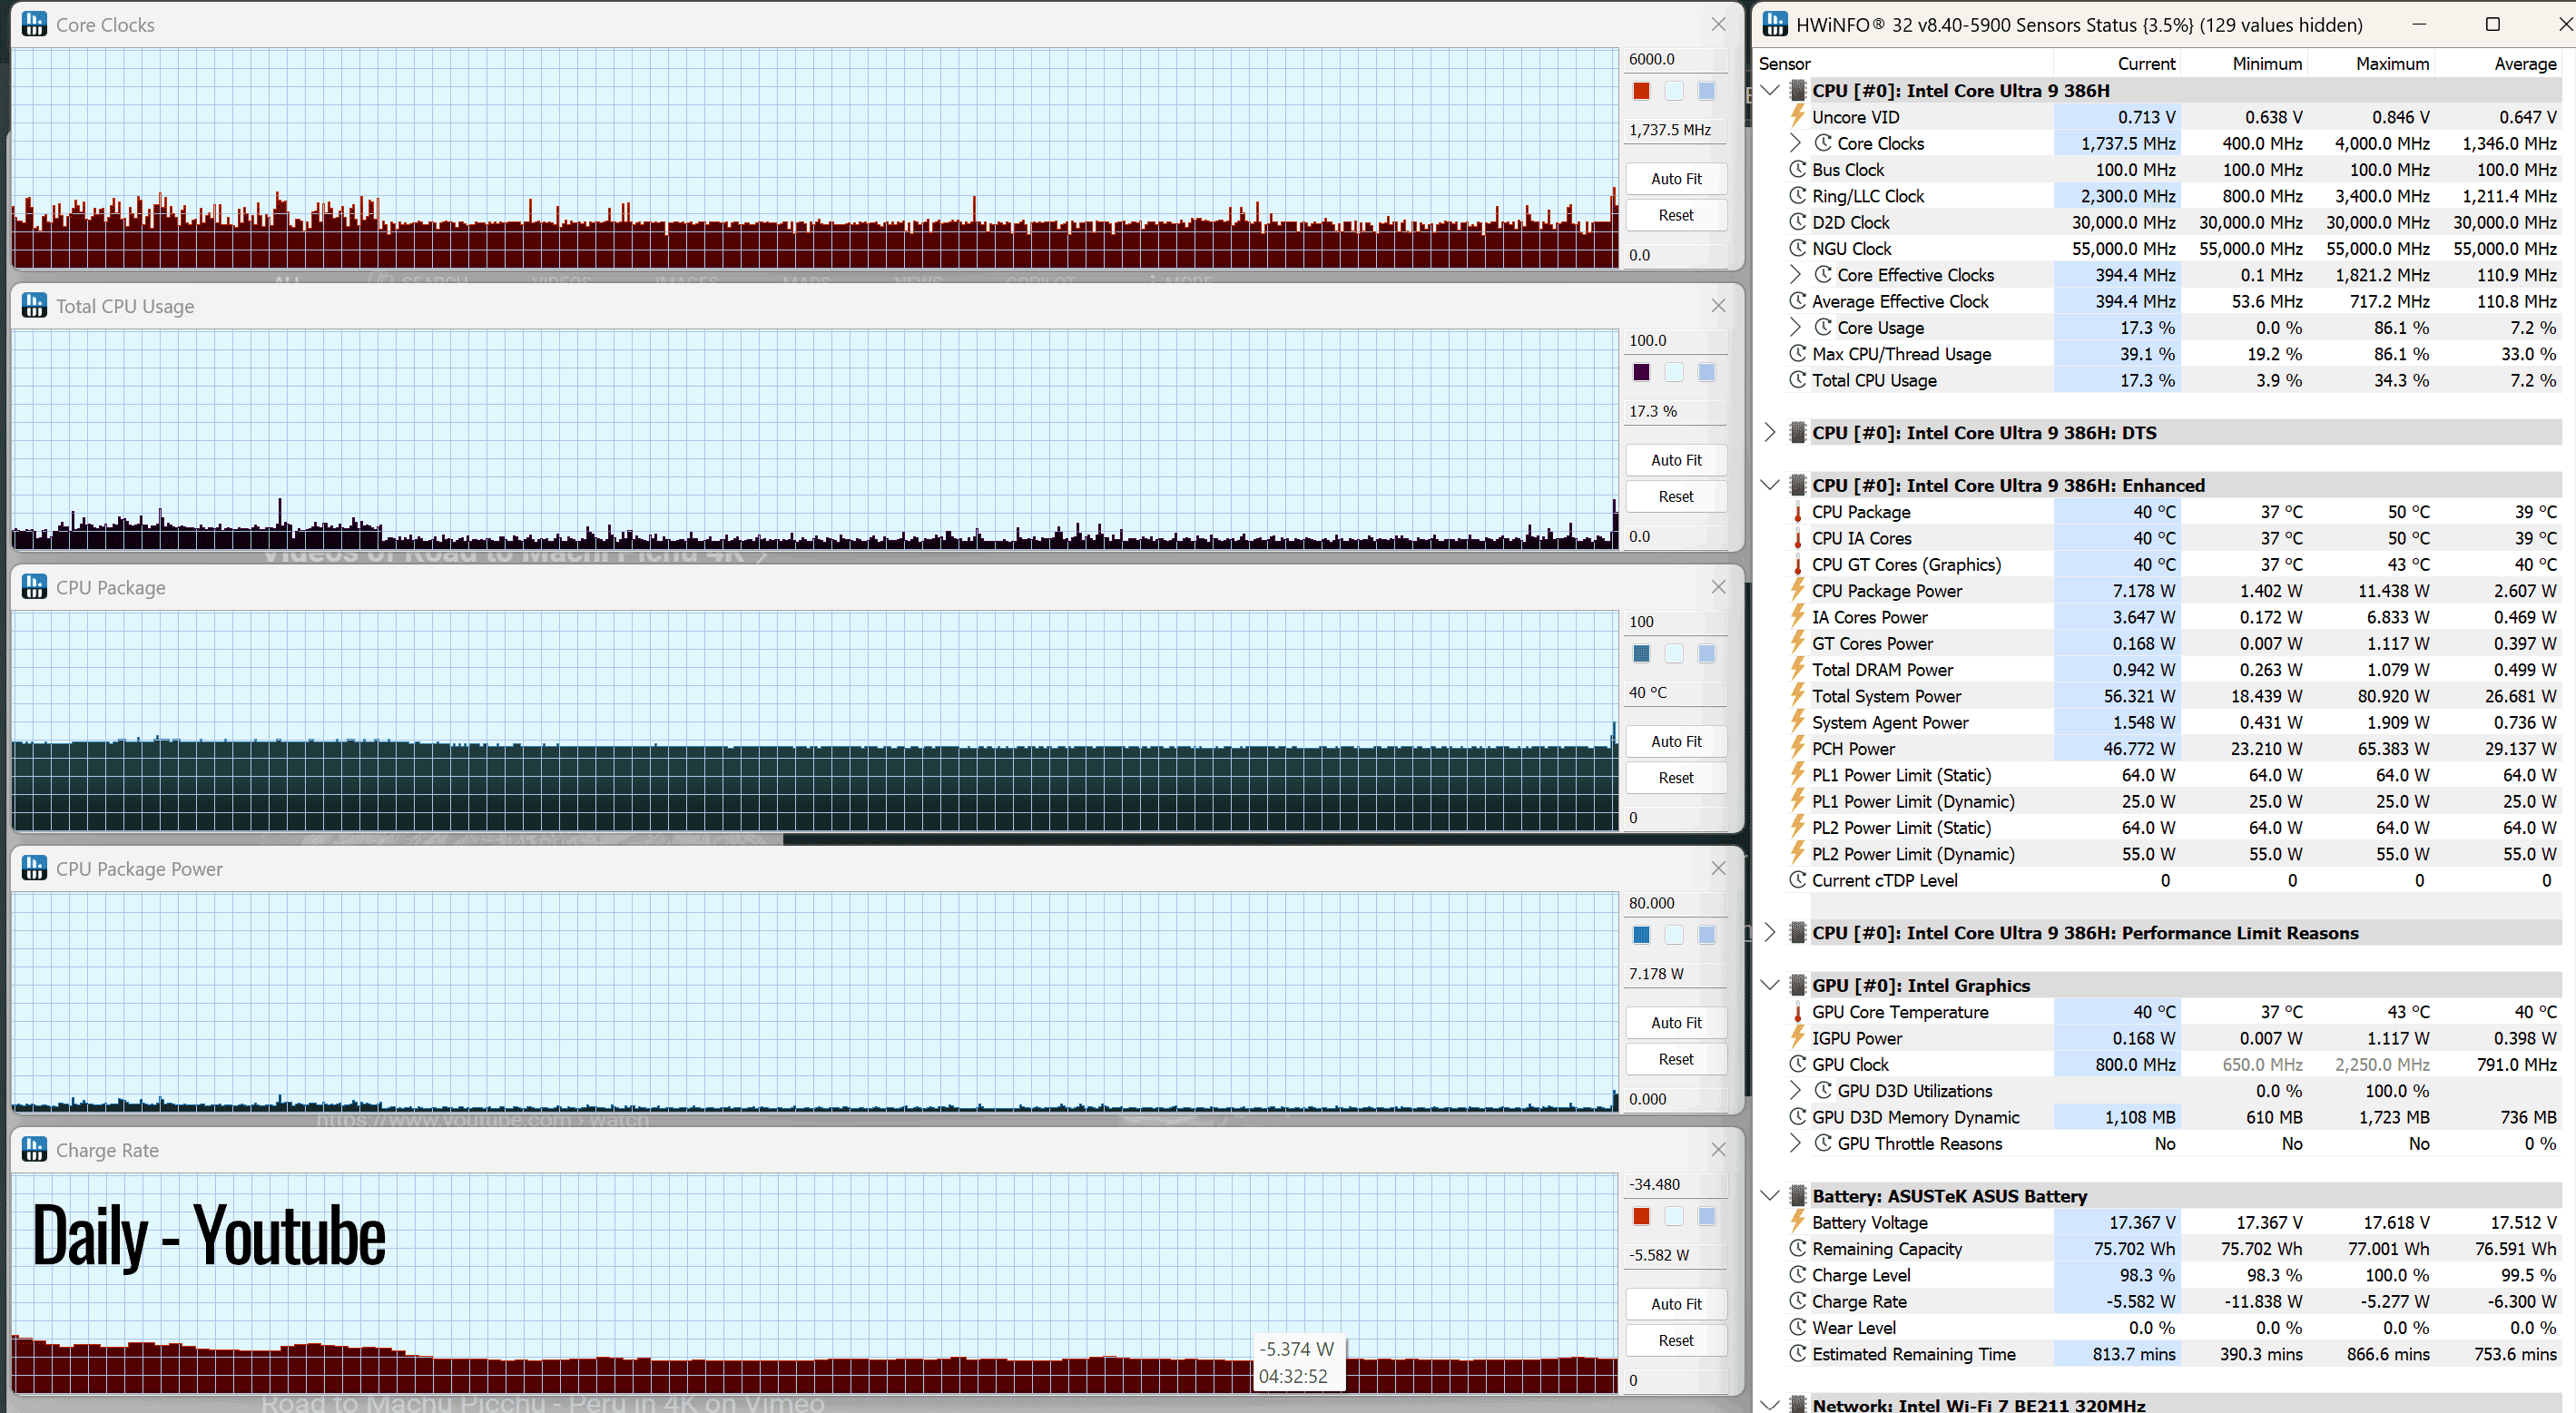This screenshot has height=1413, width=2576.
Task: Click the clock icon beside Total CPU Usage sensor row
Action: tap(1798, 380)
